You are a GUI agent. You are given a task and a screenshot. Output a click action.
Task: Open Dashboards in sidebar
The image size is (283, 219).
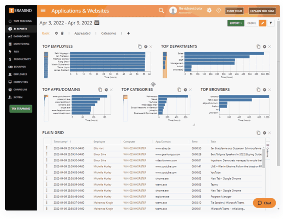click(x=21, y=36)
